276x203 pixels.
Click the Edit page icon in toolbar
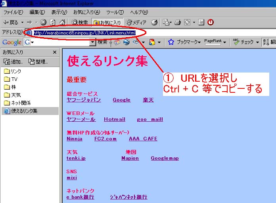187,22
